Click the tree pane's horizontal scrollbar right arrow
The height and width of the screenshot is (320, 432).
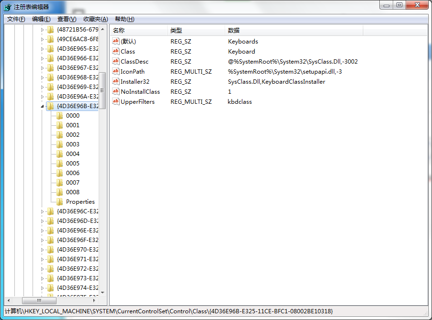coord(95,301)
